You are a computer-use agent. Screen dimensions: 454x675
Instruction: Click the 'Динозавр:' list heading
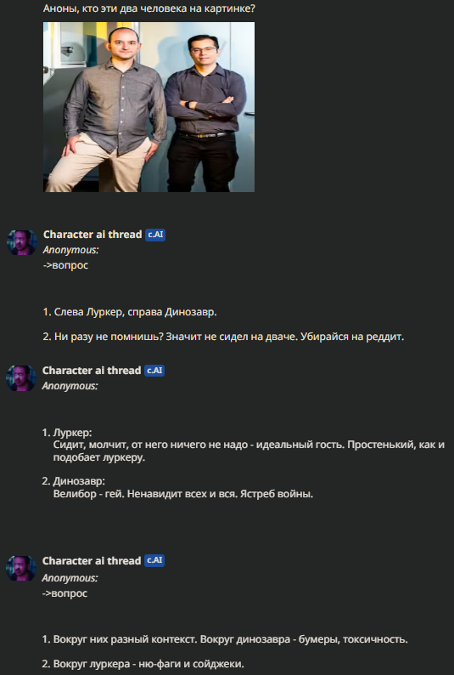[79, 481]
